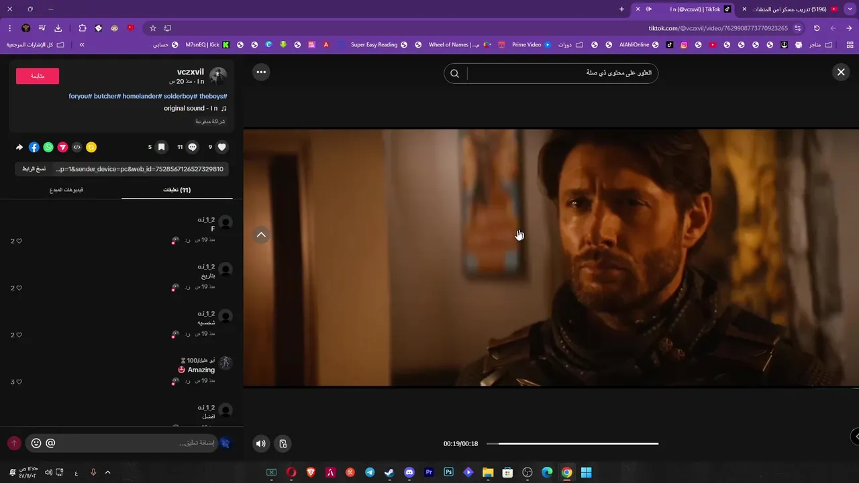
Task: Open the media controls playlist icon
Action: point(42,28)
